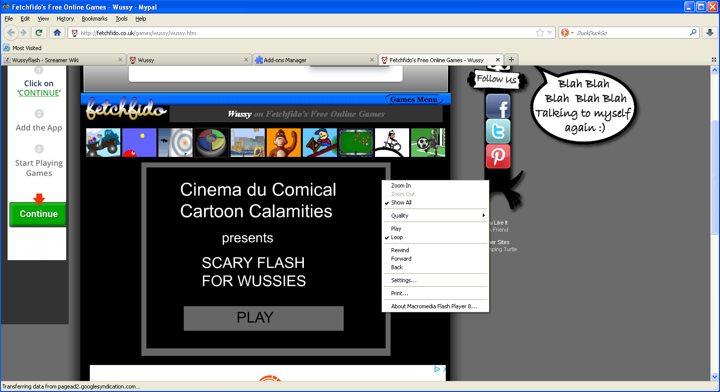Viewport: 720px width, 392px height.
Task: Click the gray PLAY button
Action: 264,318
